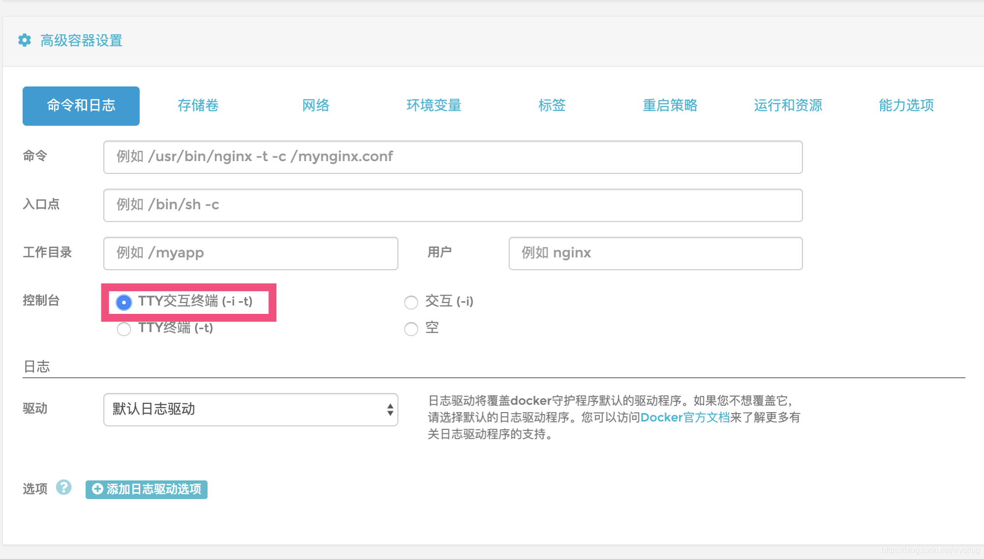The image size is (984, 559).
Task: Select the 空 console radio button
Action: (x=411, y=329)
